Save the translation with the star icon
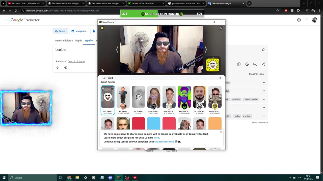 tap(263, 50)
